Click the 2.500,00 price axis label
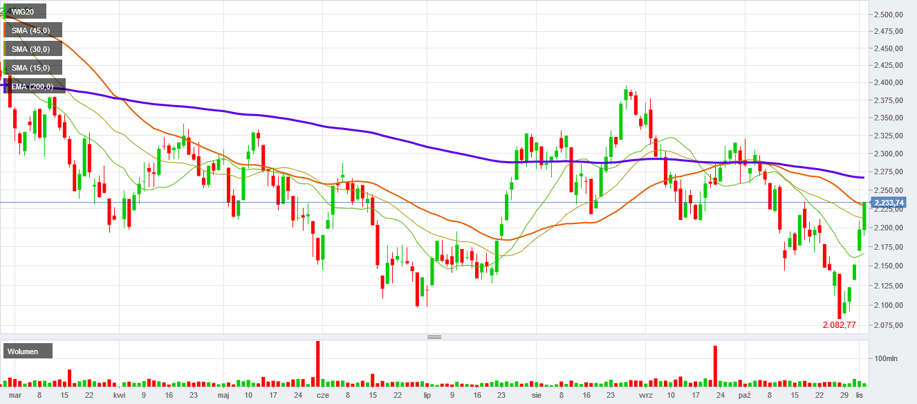The height and width of the screenshot is (404, 917). point(890,15)
